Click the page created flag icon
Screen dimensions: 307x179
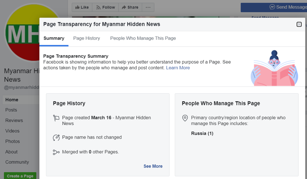(x=56, y=118)
